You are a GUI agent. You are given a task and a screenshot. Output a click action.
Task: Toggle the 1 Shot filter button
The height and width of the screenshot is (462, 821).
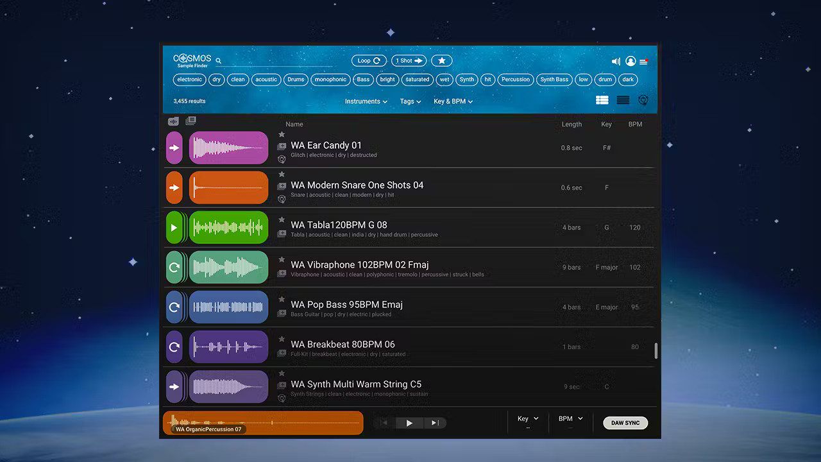click(409, 60)
